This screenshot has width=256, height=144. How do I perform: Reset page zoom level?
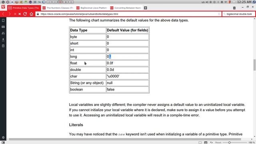218,142
